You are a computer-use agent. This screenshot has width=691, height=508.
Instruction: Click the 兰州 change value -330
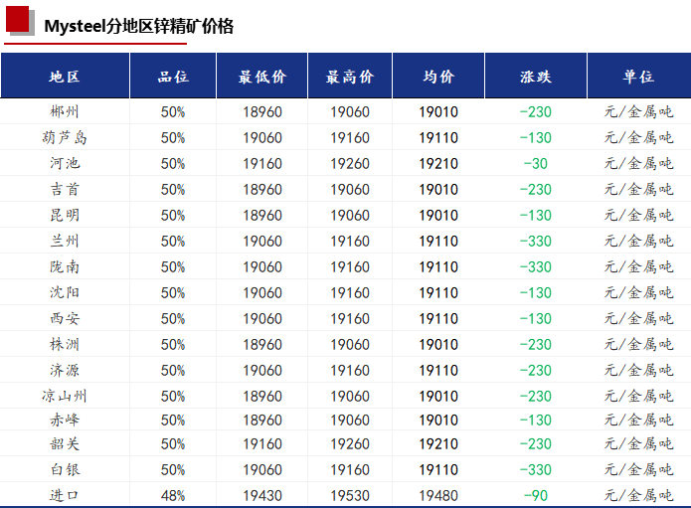pos(536,242)
